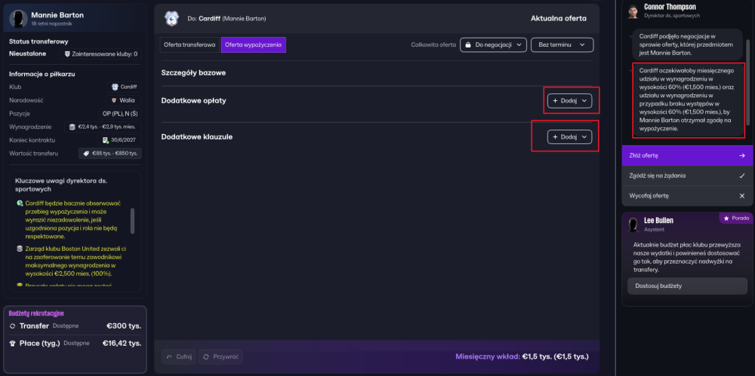Click the Transfer budget icon
This screenshot has width=755, height=376.
point(12,326)
